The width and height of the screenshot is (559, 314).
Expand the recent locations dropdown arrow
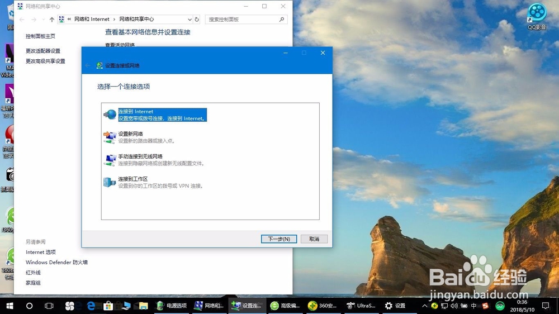click(x=43, y=19)
